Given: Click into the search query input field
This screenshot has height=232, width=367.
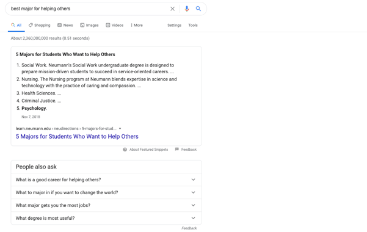Looking at the screenshot, I should point(89,9).
